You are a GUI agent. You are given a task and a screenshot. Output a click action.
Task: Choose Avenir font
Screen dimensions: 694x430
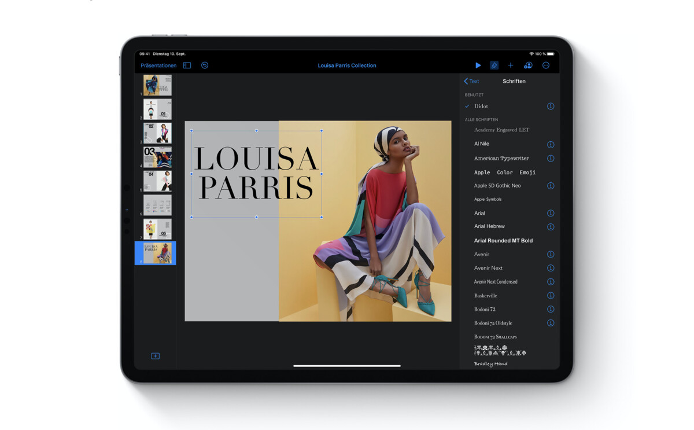pos(482,255)
